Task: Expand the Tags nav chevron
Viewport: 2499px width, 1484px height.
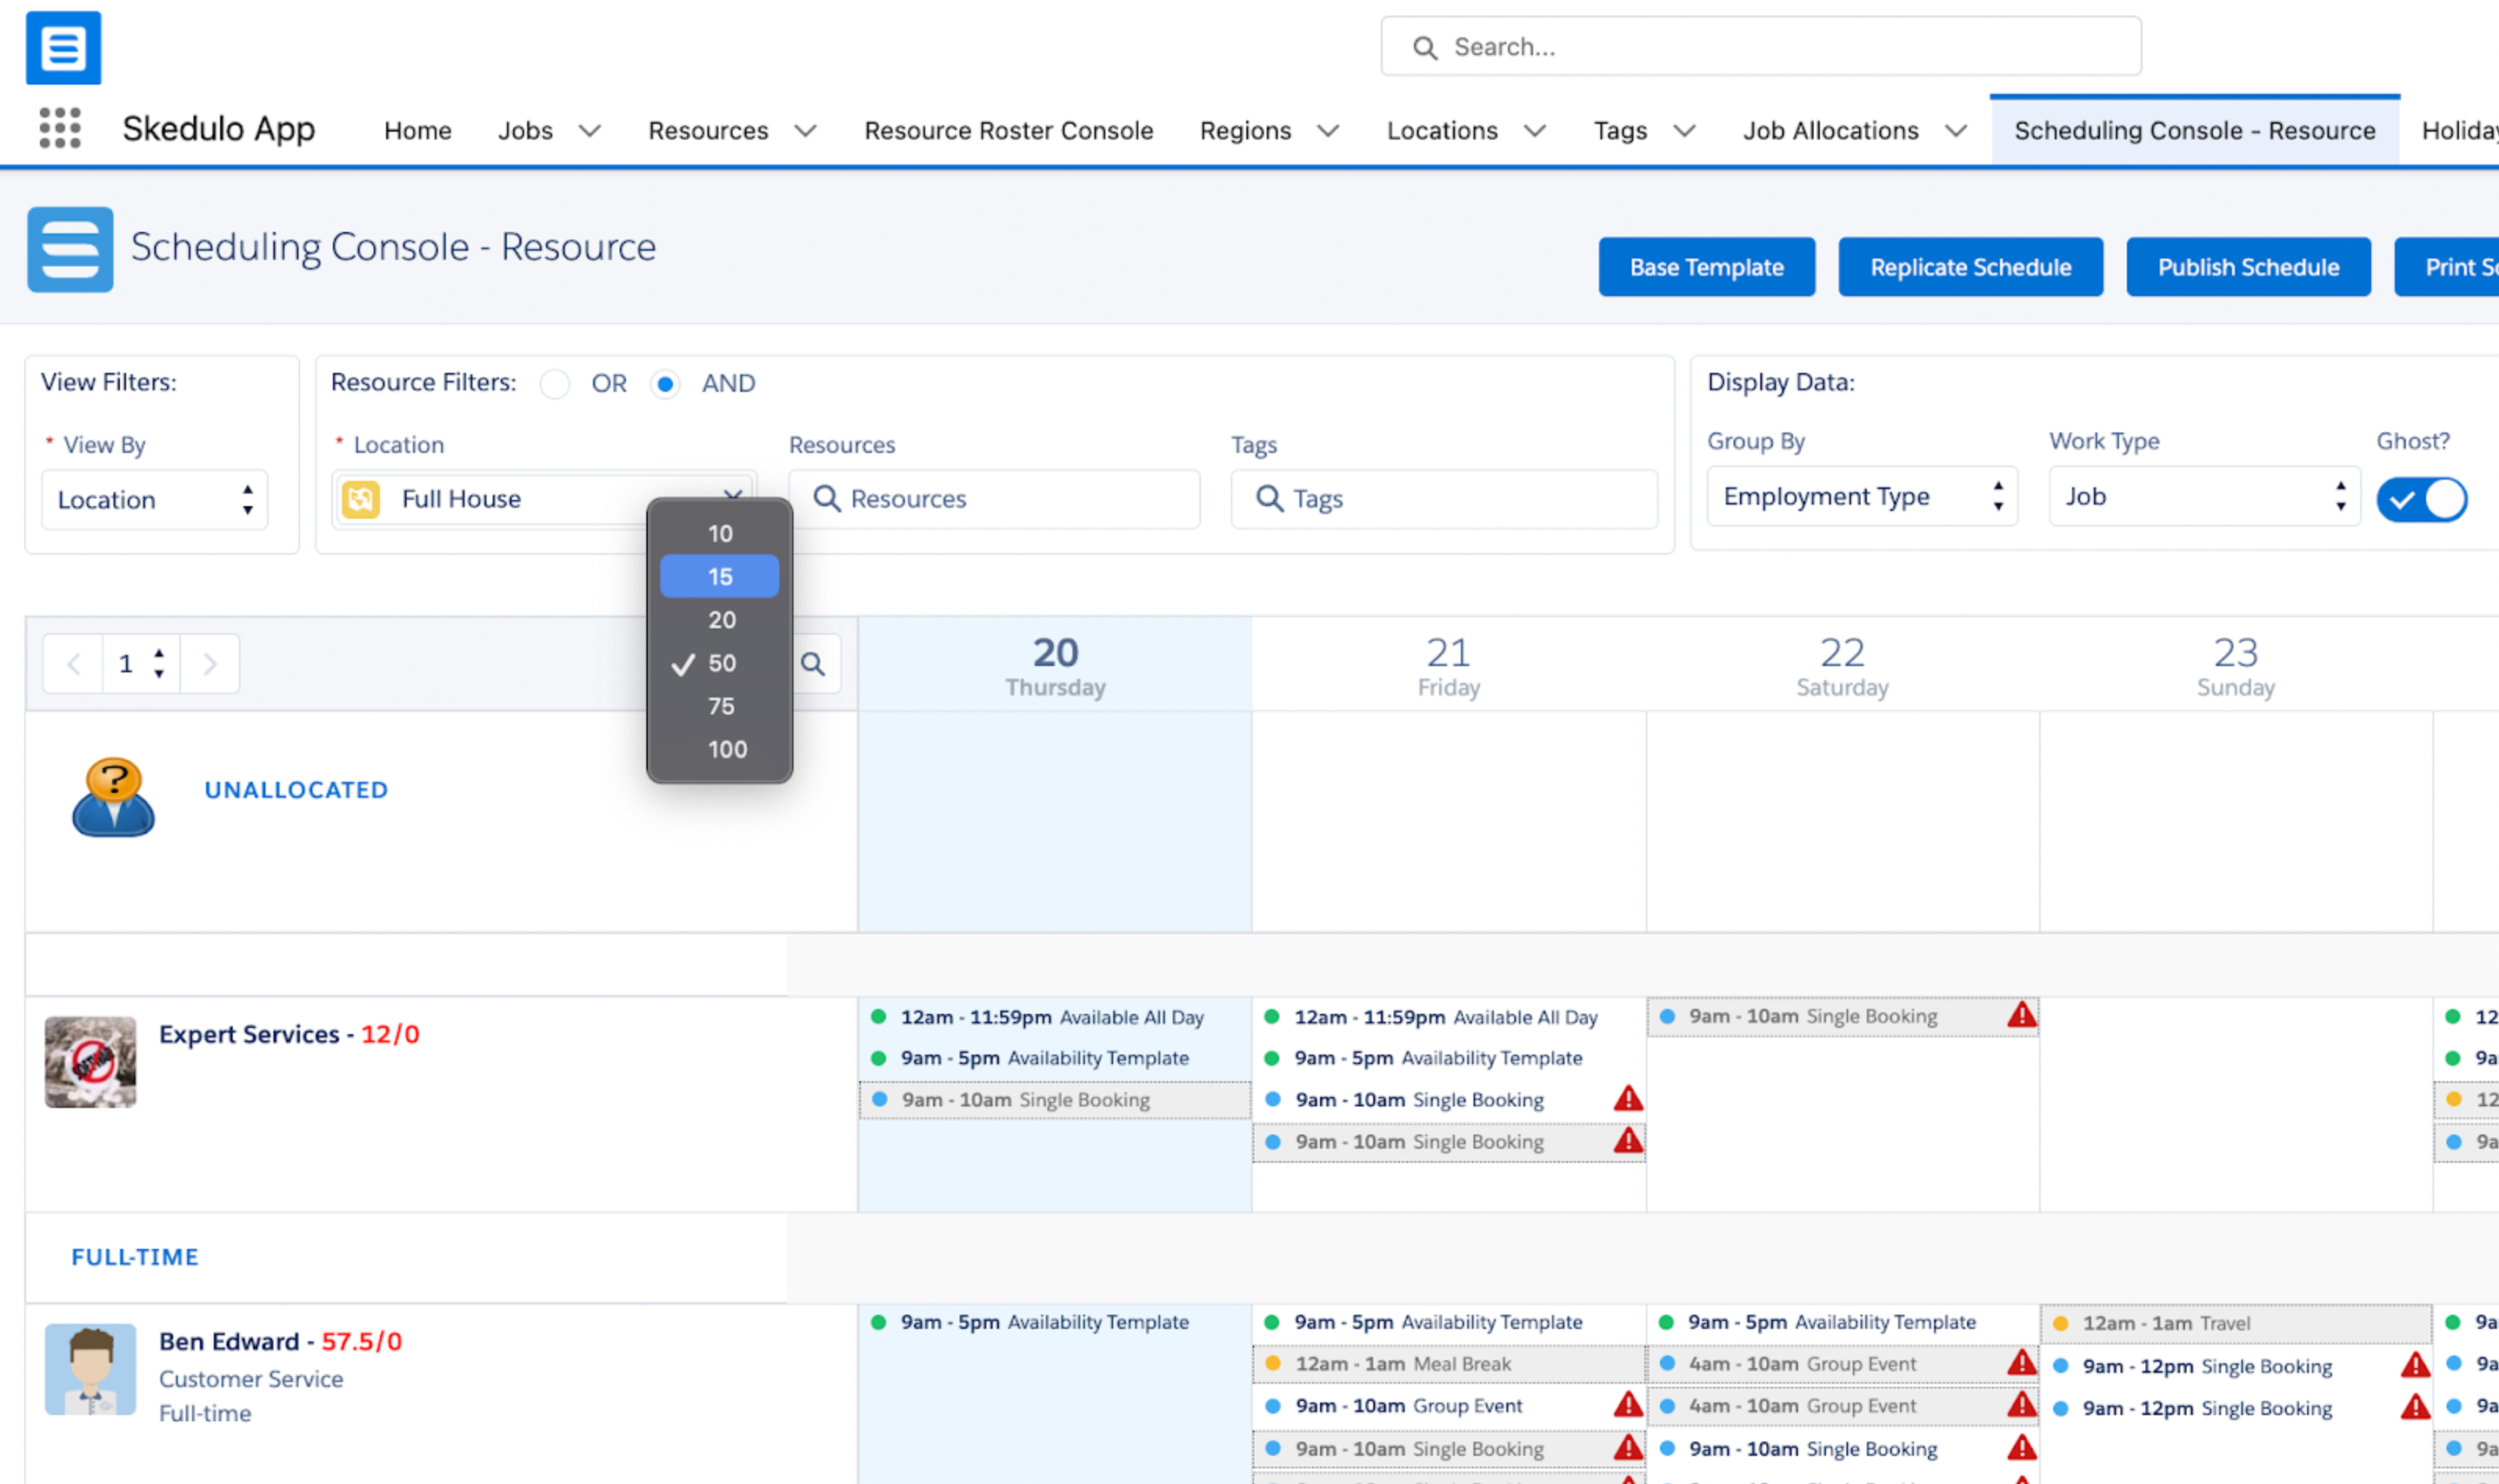Action: coord(1684,131)
